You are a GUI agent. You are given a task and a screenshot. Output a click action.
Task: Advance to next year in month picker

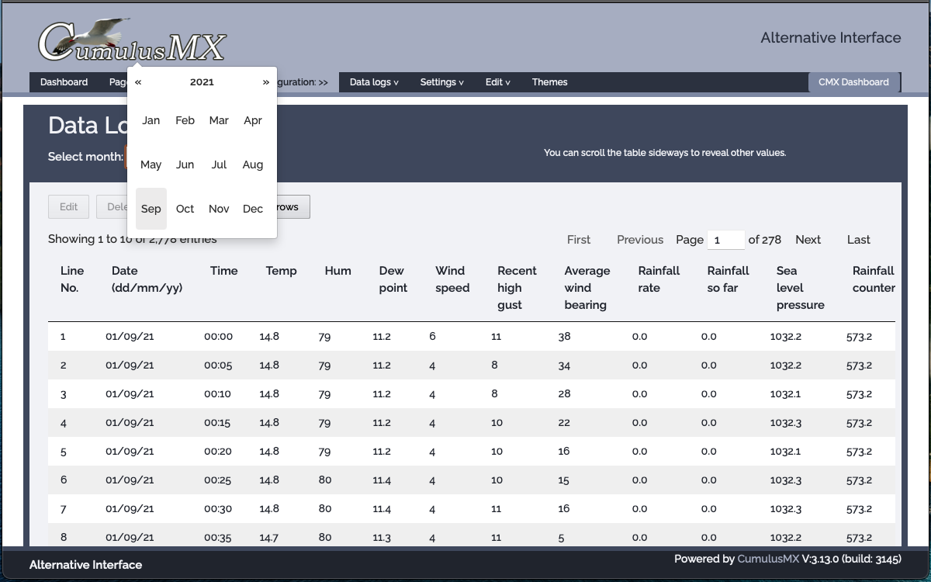pyautogui.click(x=265, y=82)
